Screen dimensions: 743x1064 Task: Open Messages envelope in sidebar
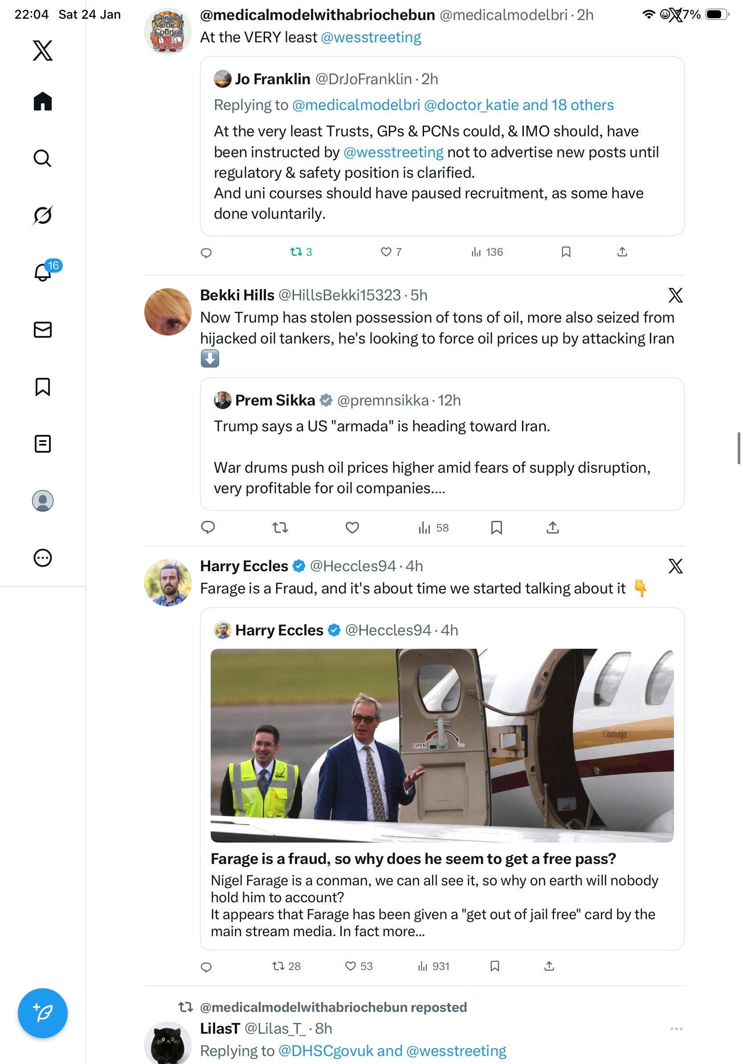[x=43, y=329]
